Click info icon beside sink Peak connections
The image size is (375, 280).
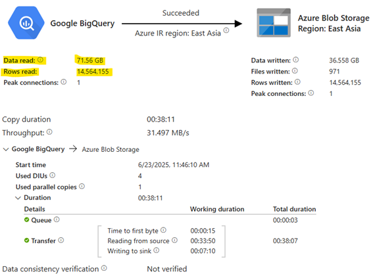click(x=311, y=93)
